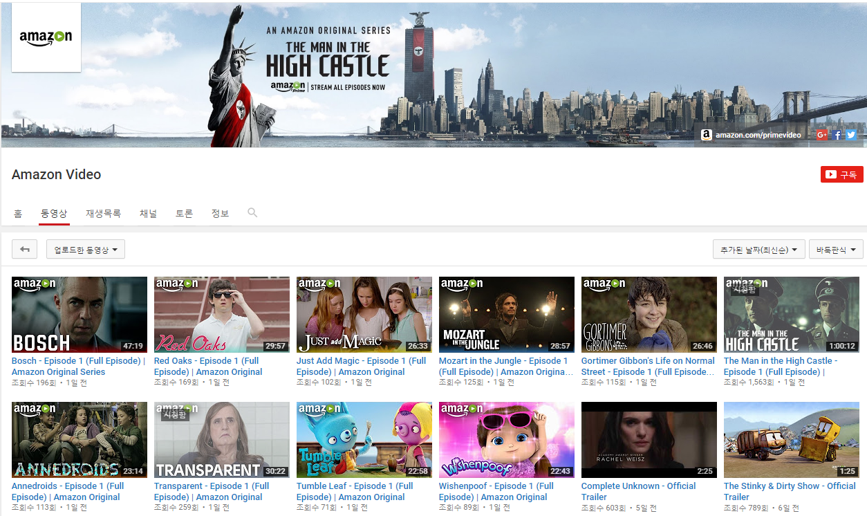Open the 추가된 날짜(최신순) sort dropdown

tap(758, 250)
